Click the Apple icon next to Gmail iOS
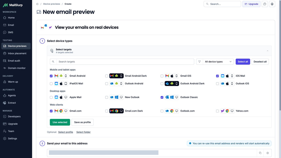This screenshot has height=158, width=281. click(172, 76)
